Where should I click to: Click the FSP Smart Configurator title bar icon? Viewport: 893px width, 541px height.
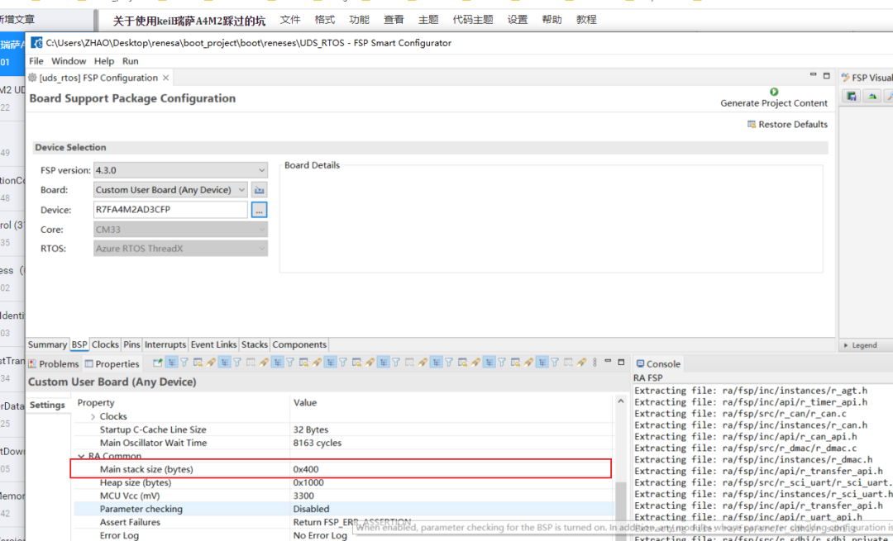tap(37, 43)
